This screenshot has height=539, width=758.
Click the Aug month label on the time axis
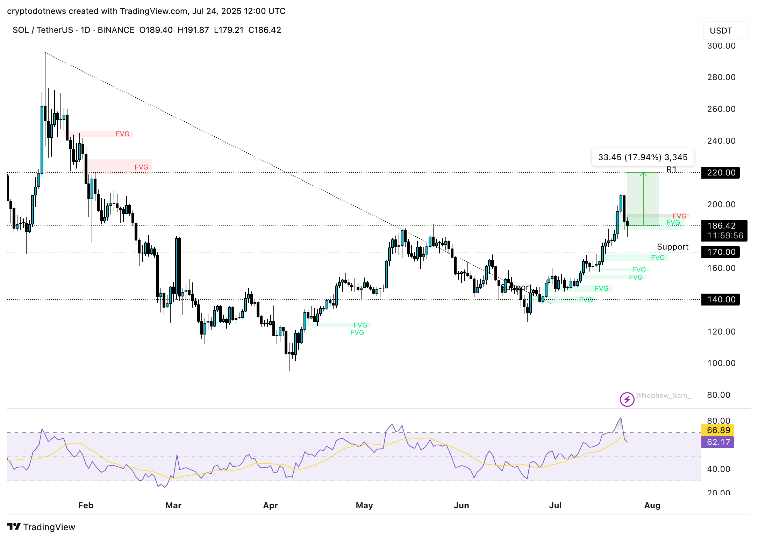click(652, 505)
